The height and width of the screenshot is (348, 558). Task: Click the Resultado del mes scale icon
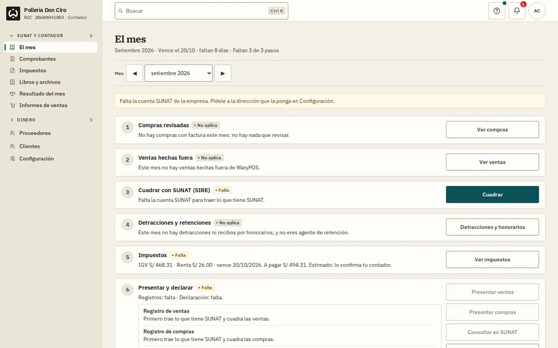click(13, 94)
